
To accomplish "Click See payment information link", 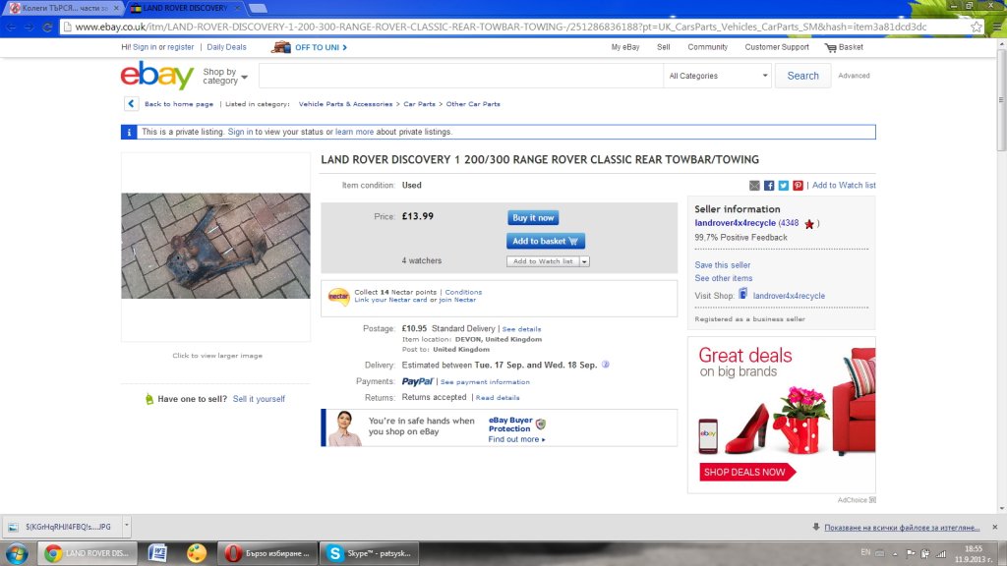I will pyautogui.click(x=485, y=382).
